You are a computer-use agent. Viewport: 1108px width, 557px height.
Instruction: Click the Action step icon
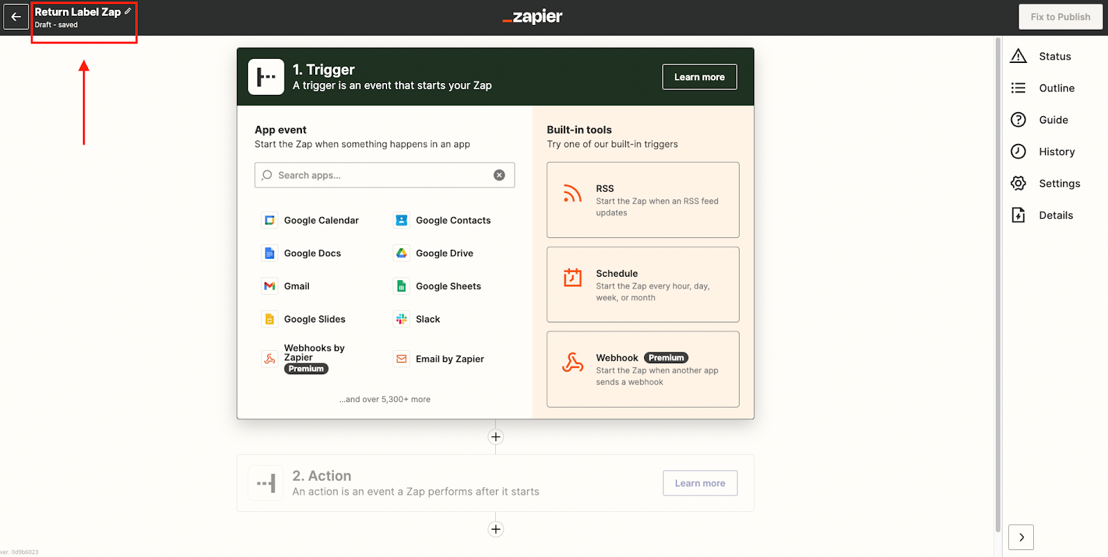266,483
